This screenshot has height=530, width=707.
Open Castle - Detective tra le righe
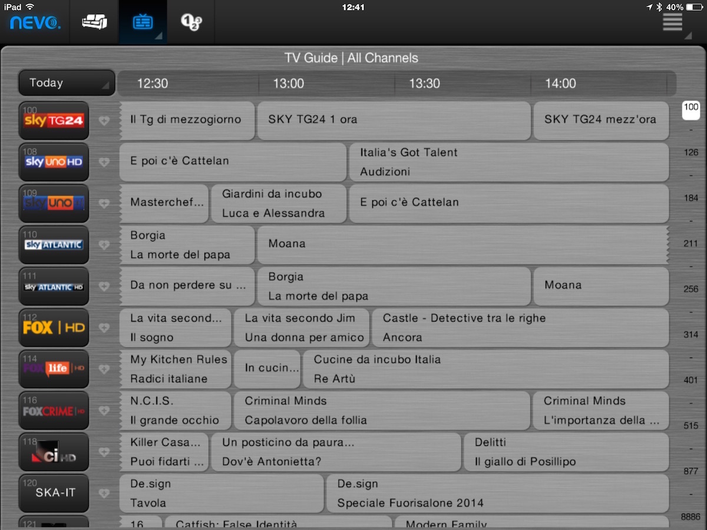point(520,327)
